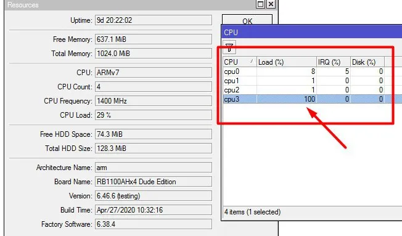Select the cpu0 row
This screenshot has width=402, height=236.
312,71
